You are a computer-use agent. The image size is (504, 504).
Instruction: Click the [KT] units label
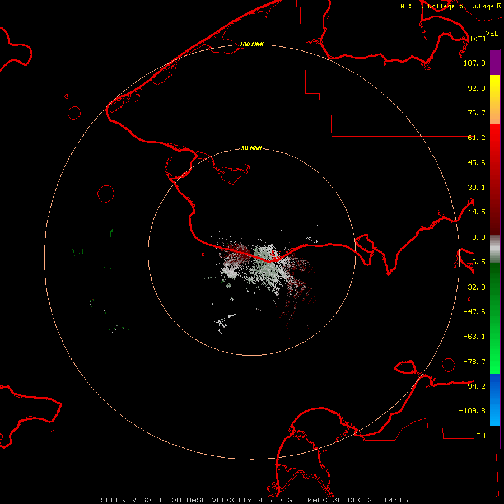coord(478,39)
